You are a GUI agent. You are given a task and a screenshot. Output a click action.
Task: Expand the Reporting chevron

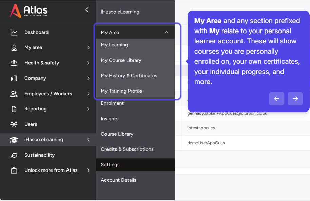88,109
